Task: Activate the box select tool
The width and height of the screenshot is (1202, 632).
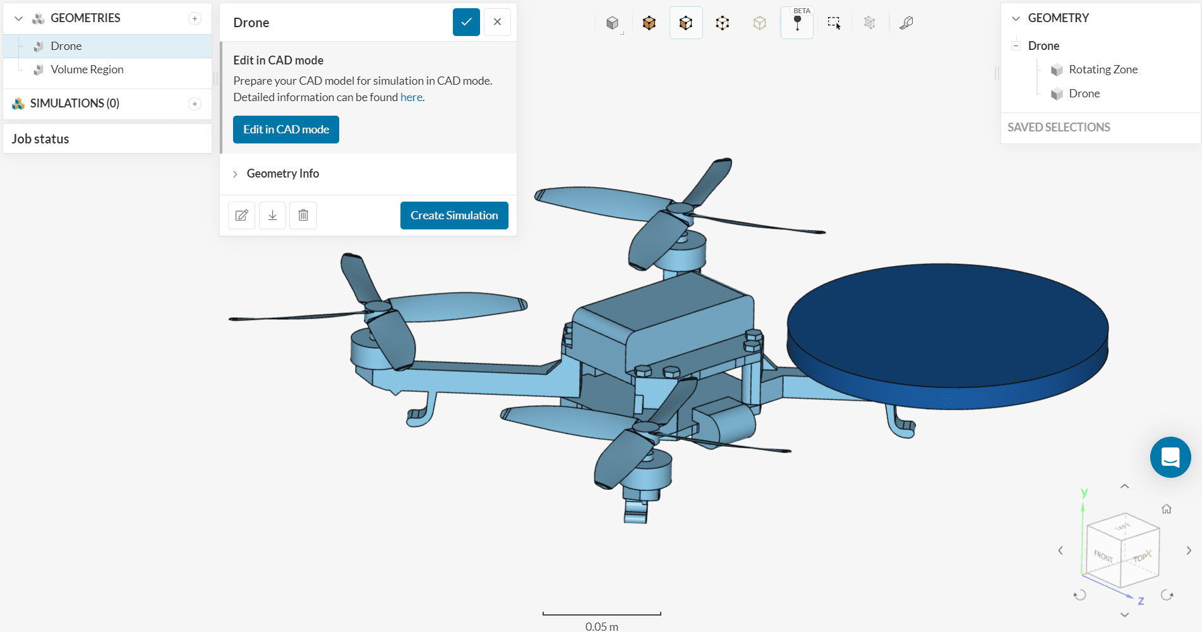Action: (834, 23)
